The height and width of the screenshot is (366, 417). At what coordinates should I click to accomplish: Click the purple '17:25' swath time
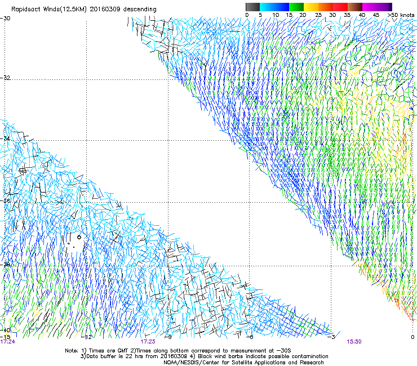tap(148, 342)
